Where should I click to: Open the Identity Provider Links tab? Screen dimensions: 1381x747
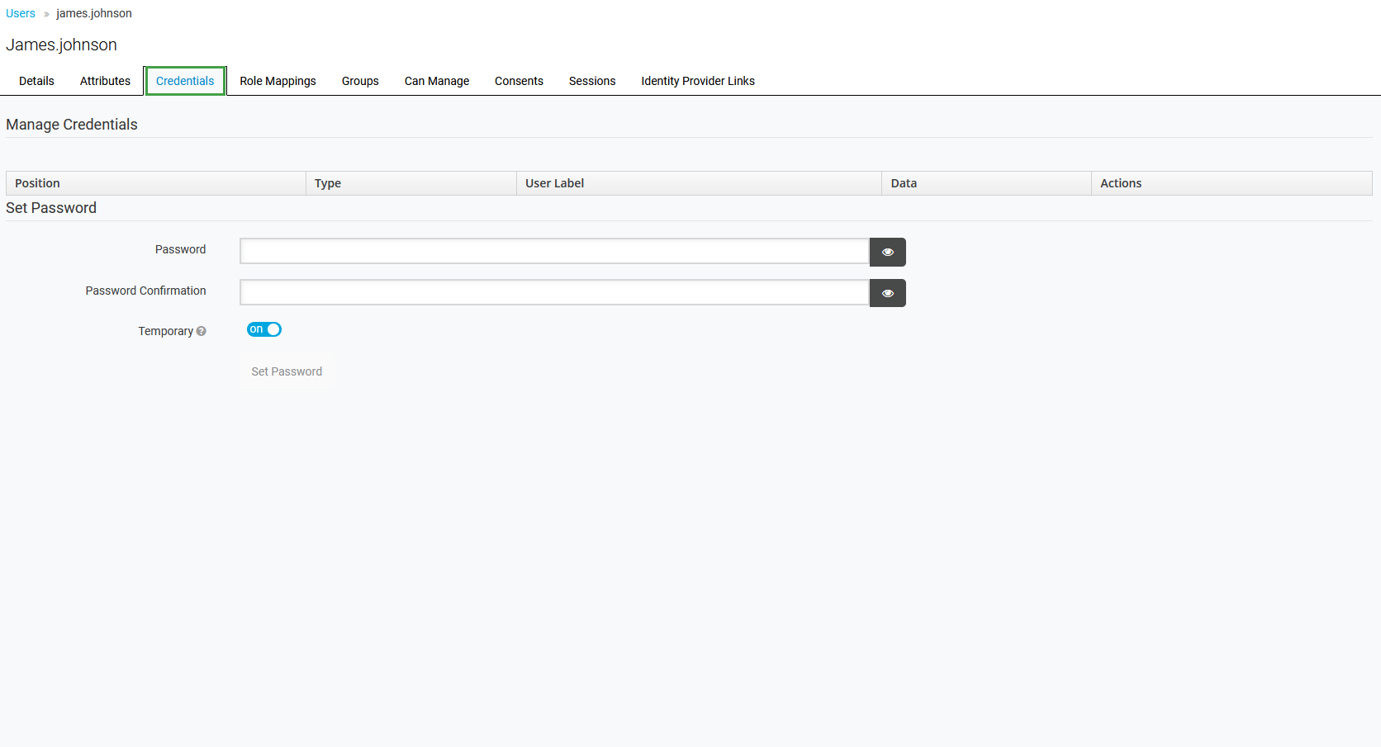697,81
